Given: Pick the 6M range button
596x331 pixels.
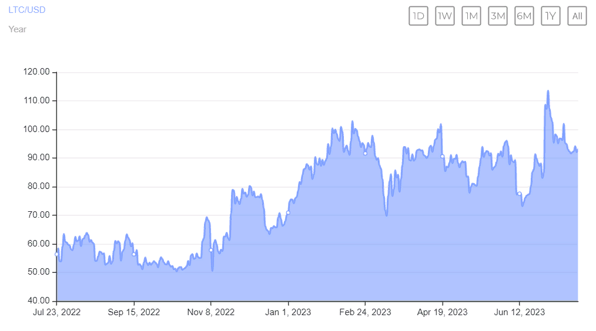Looking at the screenshot, I should pyautogui.click(x=524, y=16).
